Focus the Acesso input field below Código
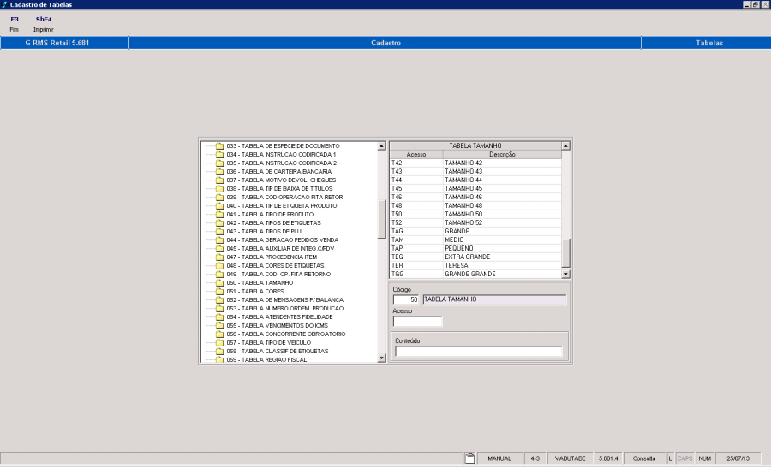Image resolution: width=771 pixels, height=467 pixels. [417, 322]
